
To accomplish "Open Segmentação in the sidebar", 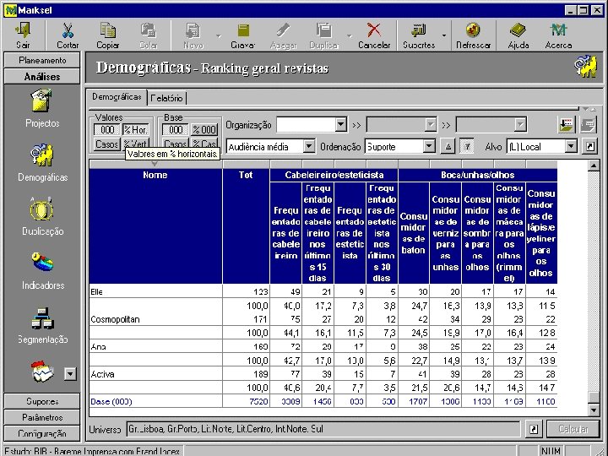I will point(42,323).
